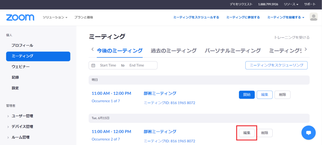322x145 pixels.
Task: Open the chat help bubble
Action: click(308, 133)
